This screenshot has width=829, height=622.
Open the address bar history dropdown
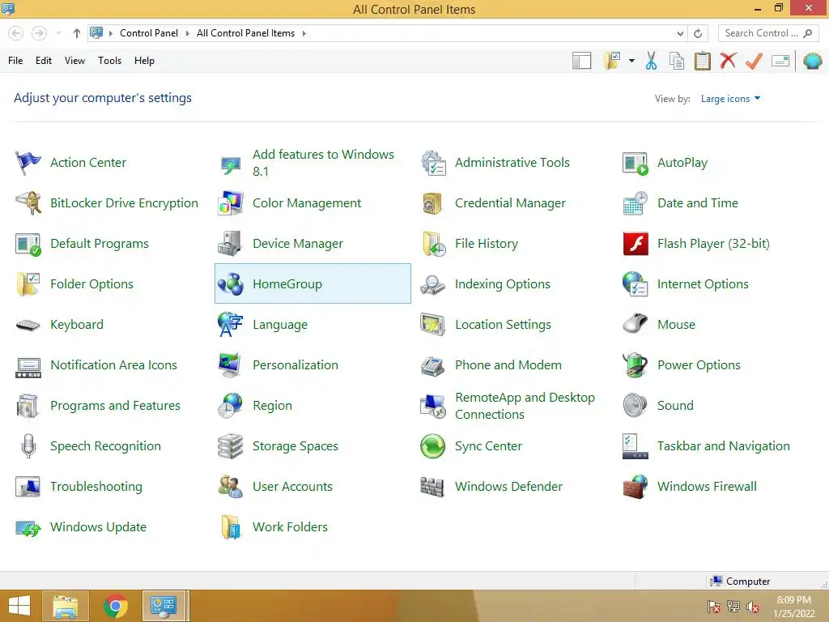[x=680, y=33]
